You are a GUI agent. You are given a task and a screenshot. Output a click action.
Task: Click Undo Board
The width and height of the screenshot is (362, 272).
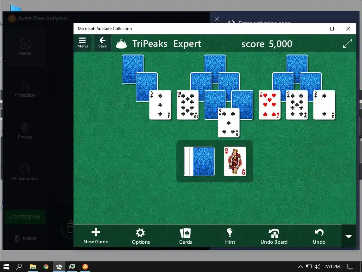[274, 236]
